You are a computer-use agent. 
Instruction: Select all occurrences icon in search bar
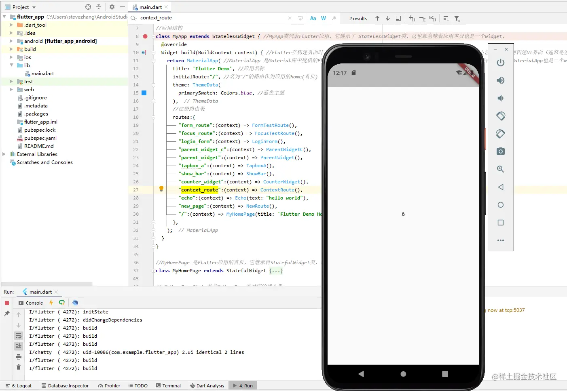click(x=433, y=18)
